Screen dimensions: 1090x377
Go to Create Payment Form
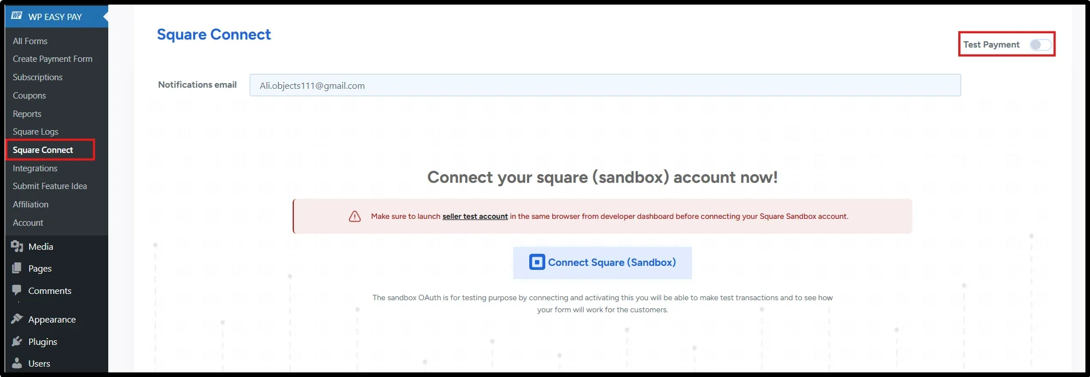point(53,59)
